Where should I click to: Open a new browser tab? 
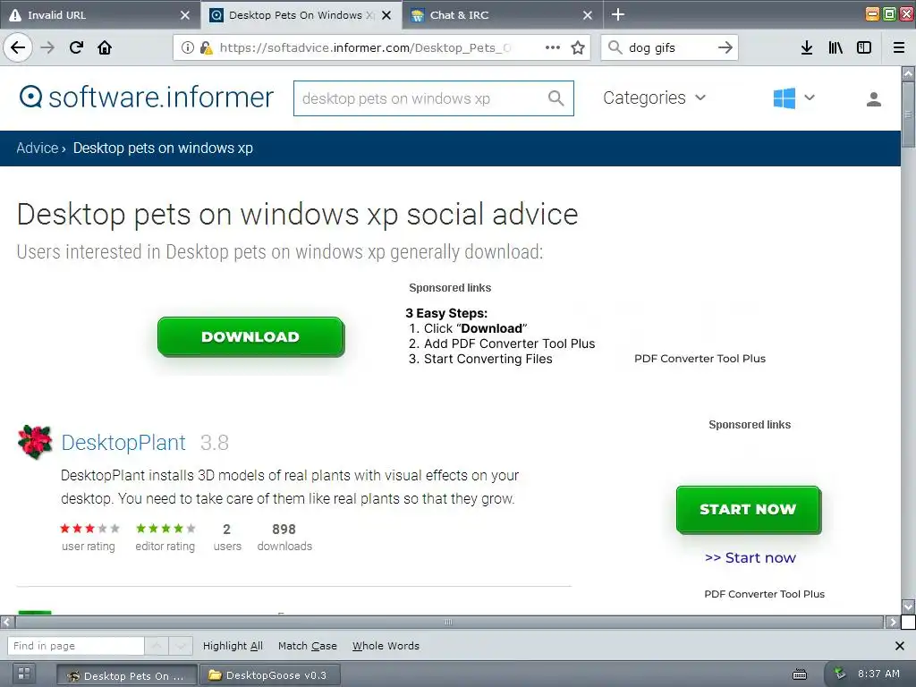coord(617,14)
